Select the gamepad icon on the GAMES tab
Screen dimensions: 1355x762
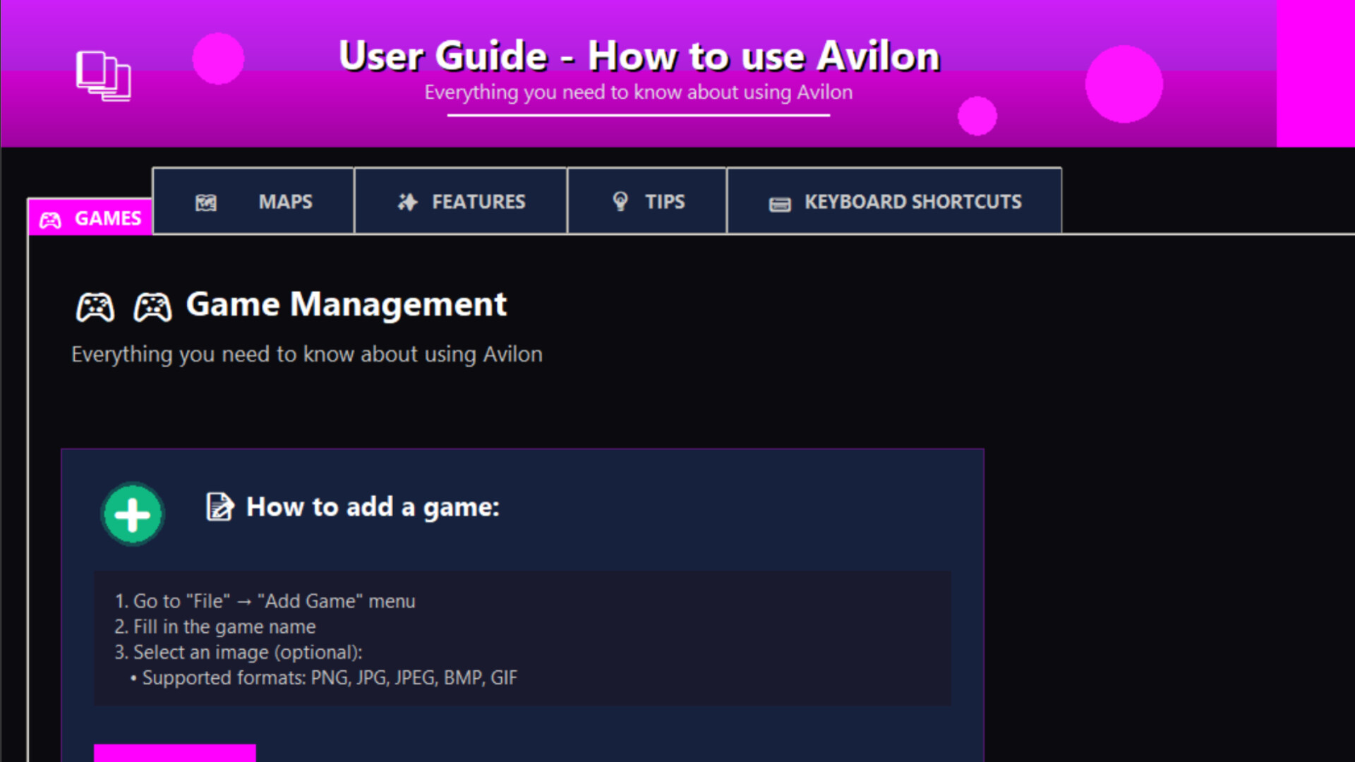(x=52, y=219)
